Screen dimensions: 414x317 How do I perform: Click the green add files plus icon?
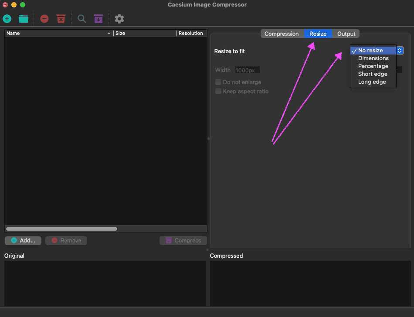pyautogui.click(x=7, y=19)
